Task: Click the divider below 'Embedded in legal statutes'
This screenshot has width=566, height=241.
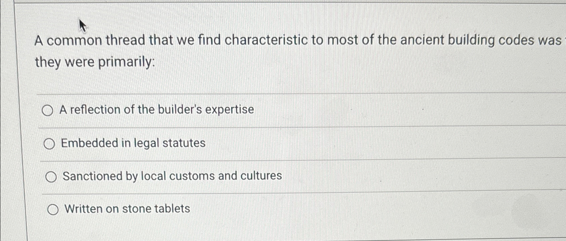Action: coord(271,161)
